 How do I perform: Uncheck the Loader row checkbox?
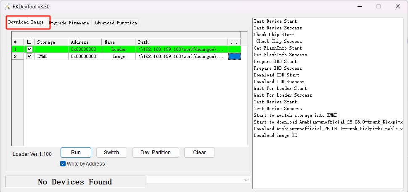[29, 49]
